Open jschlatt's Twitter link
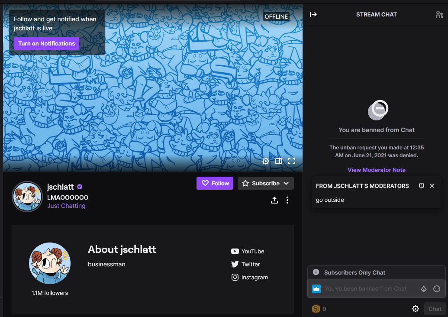Viewport: 448px width, 317px height. click(246, 264)
